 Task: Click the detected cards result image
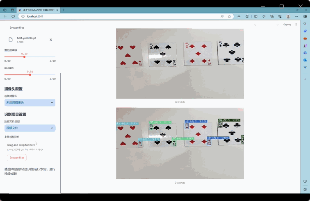(x=180, y=143)
